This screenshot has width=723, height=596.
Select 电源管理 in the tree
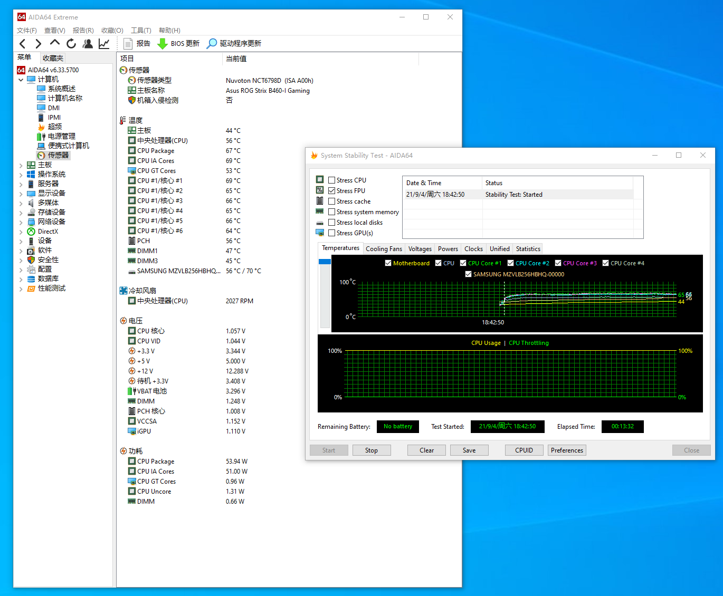(x=62, y=136)
